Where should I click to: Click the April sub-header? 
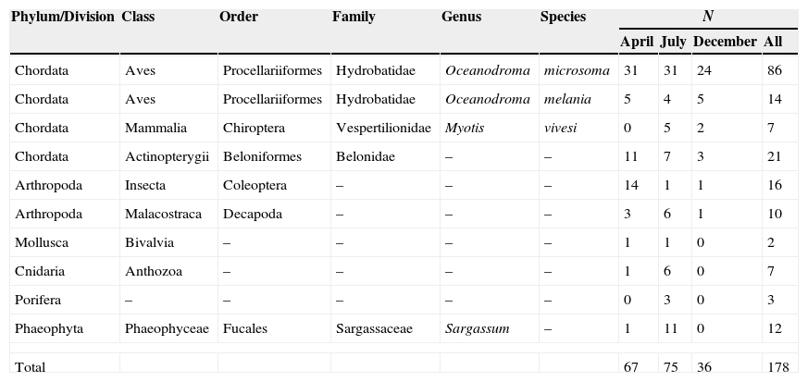click(x=637, y=42)
